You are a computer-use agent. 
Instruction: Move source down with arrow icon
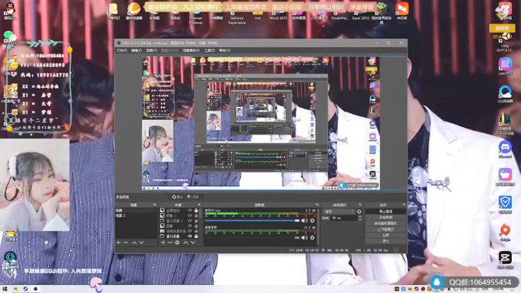click(x=193, y=243)
